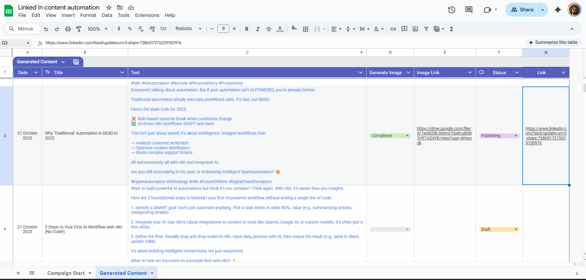This screenshot has height=280, width=586.
Task: Open the fill color picker
Action: point(294,29)
